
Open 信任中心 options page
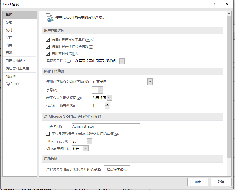click(20, 84)
